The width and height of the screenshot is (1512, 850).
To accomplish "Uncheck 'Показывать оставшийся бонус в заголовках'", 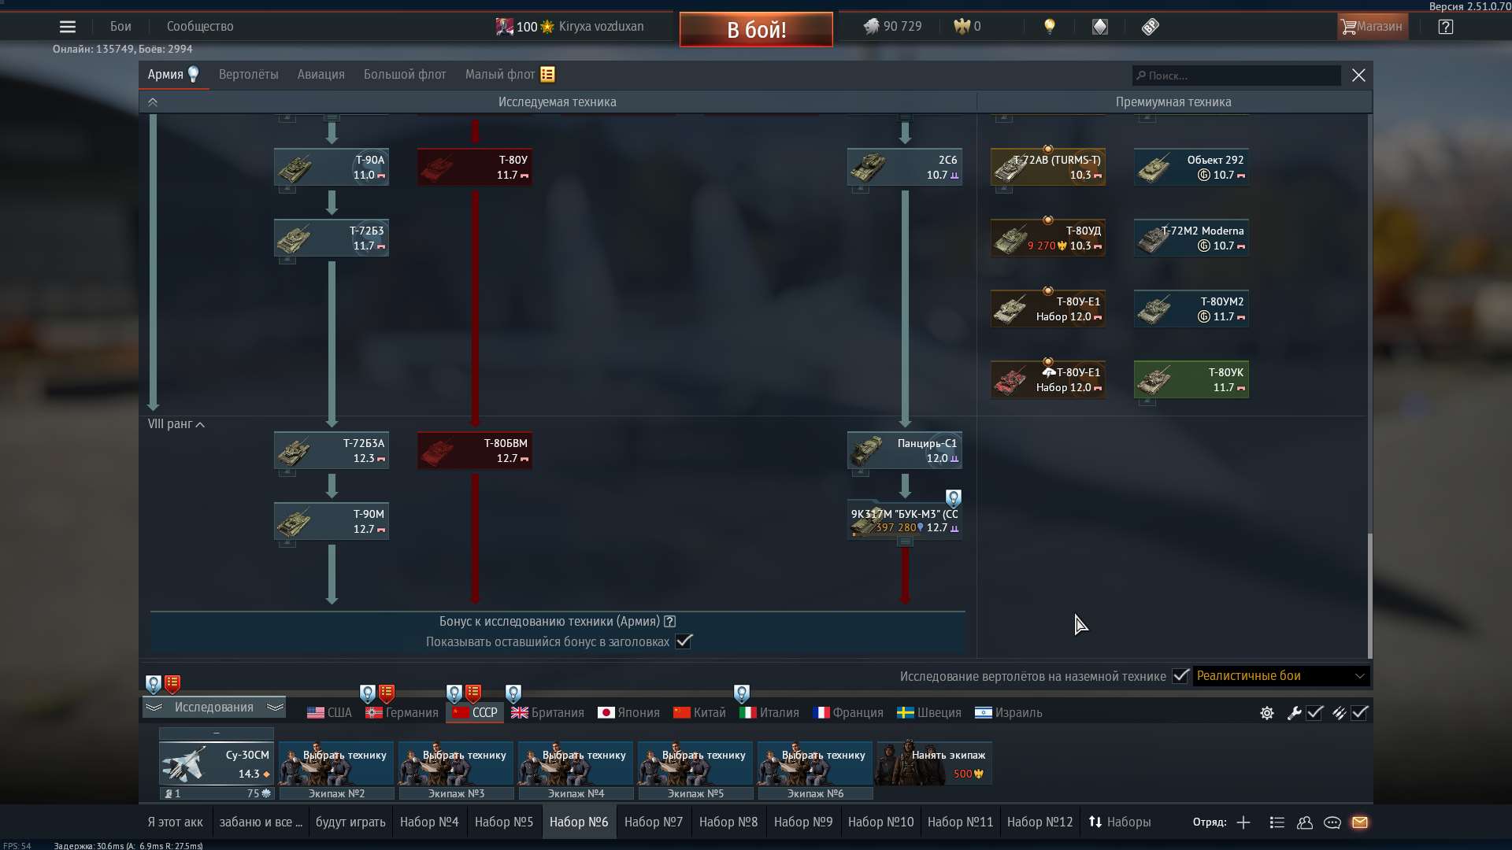I will (x=684, y=641).
